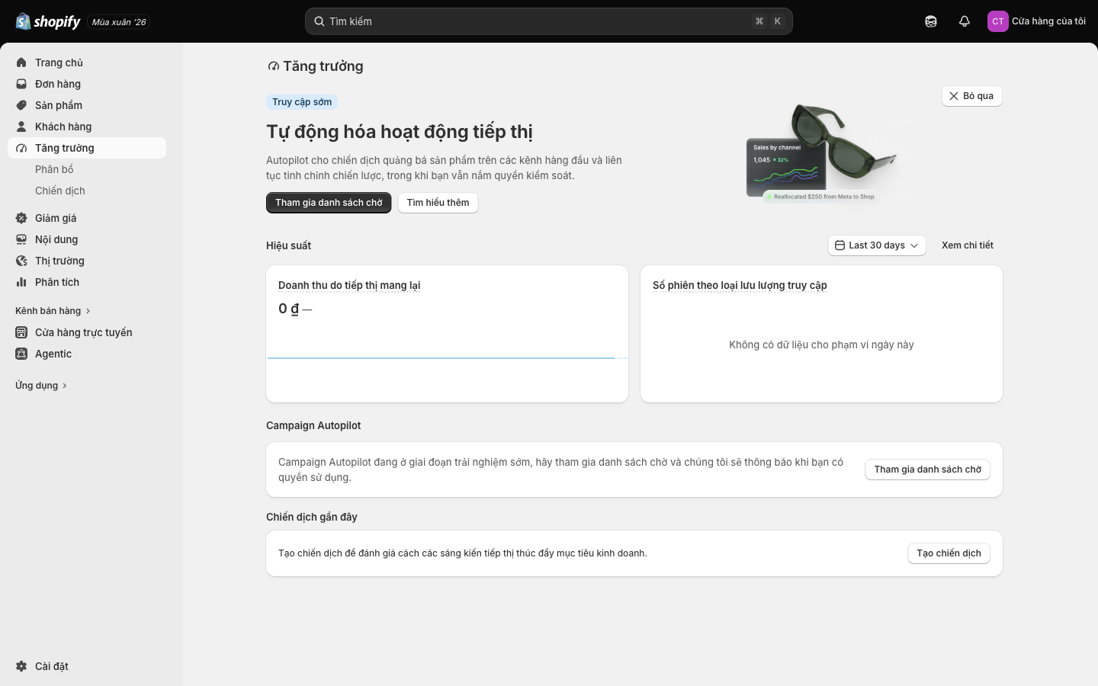Click the Sản phẩm tag icon

[21, 105]
